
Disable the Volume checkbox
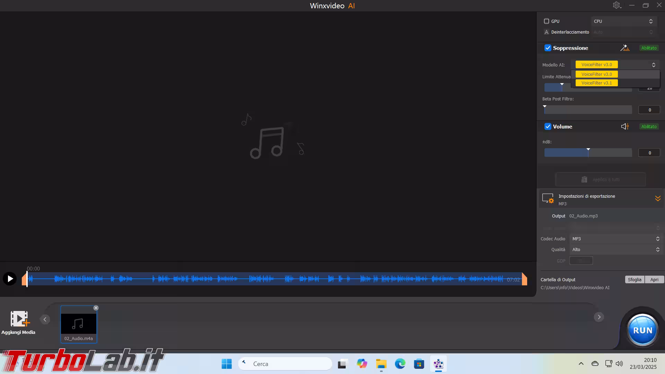pos(548,126)
